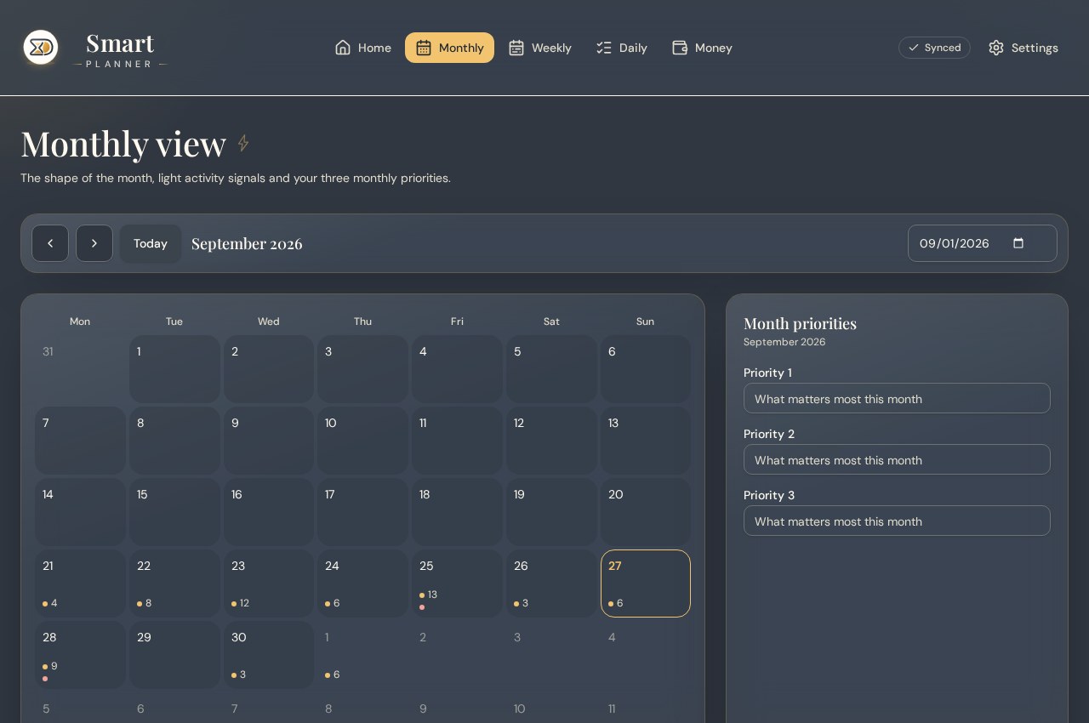
Task: Switch to the Daily tab
Action: (622, 48)
